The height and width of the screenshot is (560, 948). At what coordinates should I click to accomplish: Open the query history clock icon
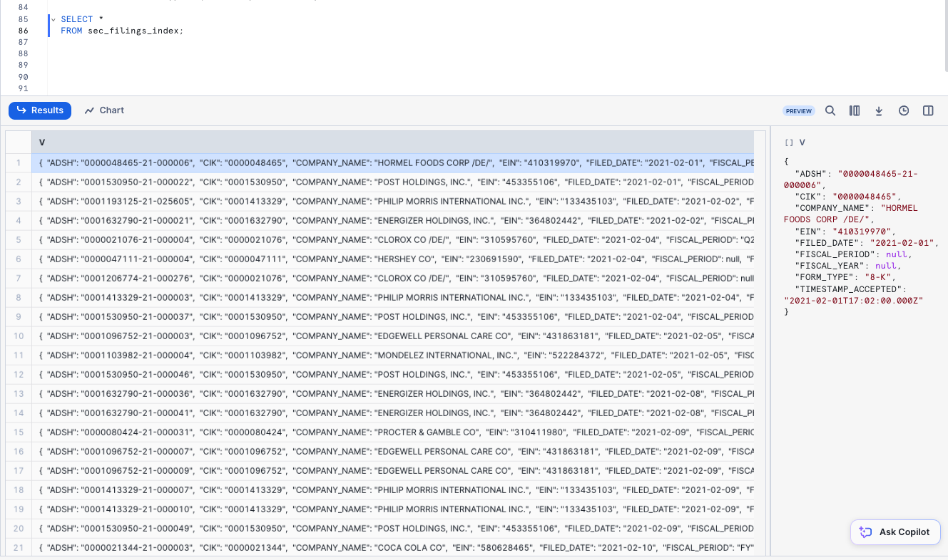904,110
